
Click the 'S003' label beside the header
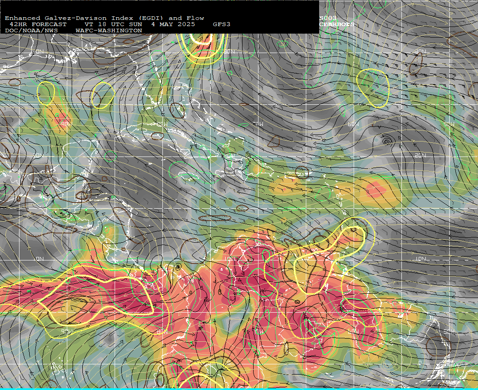[328, 18]
